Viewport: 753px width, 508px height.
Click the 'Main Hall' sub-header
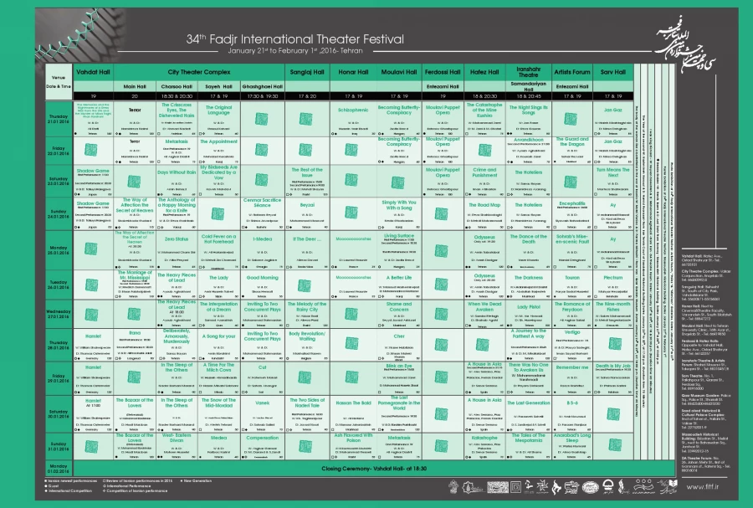pos(135,86)
